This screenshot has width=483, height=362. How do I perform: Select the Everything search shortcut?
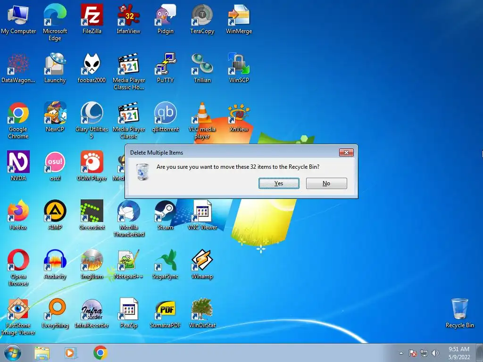(x=55, y=313)
